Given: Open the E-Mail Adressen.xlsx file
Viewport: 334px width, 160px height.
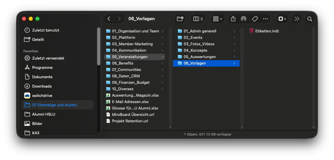Looking at the screenshot, I should pyautogui.click(x=130, y=102).
